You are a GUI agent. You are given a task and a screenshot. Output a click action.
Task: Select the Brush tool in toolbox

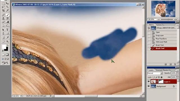click(7, 15)
